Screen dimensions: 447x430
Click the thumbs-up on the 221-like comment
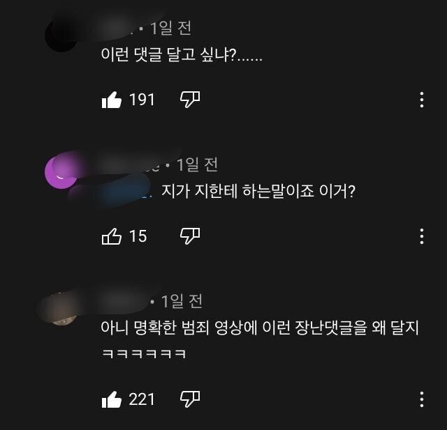click(112, 399)
